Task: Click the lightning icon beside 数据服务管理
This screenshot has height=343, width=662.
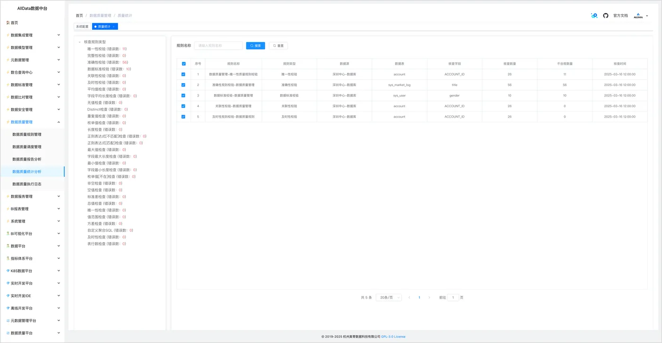Action: coord(8,197)
